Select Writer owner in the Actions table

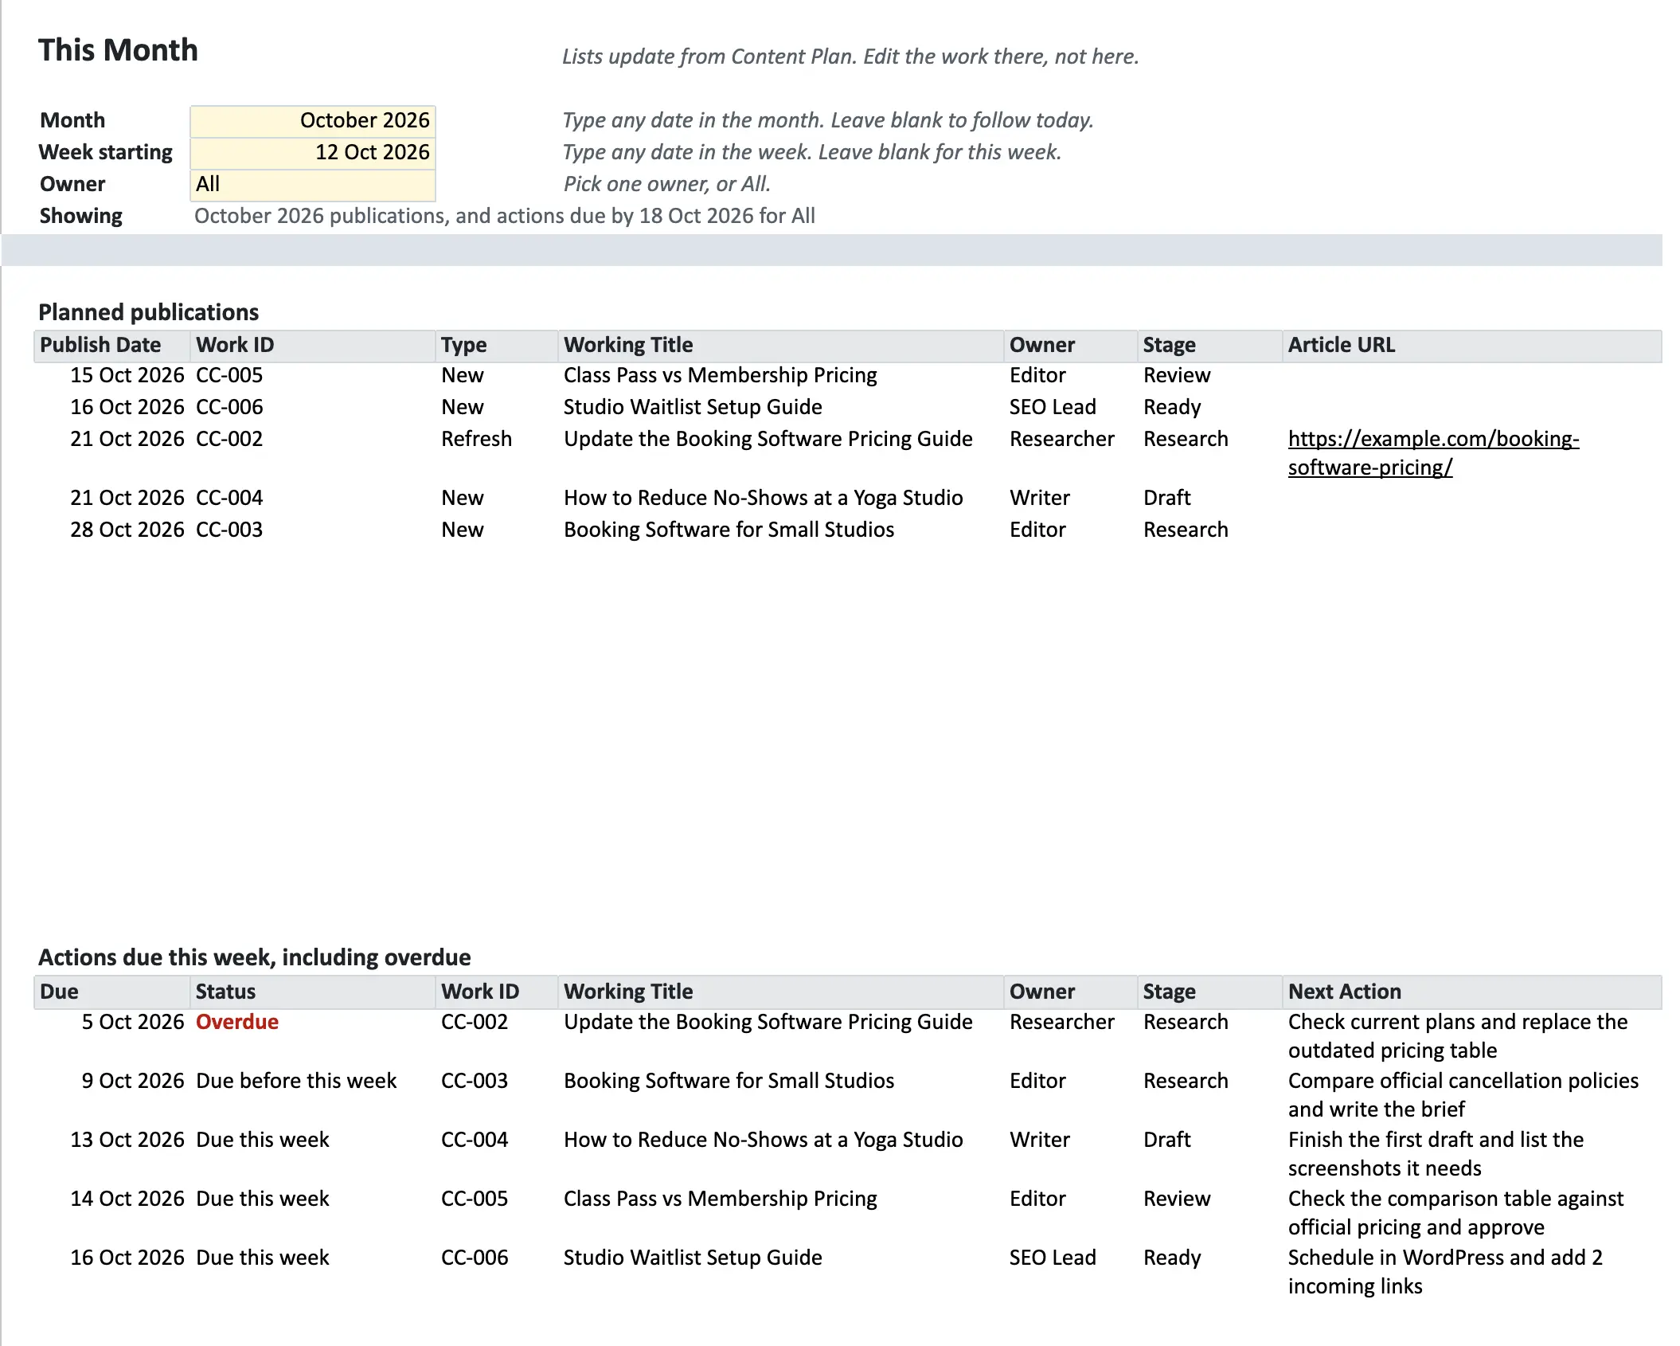[x=1040, y=1140]
